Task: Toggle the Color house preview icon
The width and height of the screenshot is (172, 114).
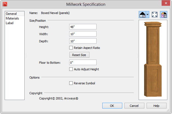Action: (x=164, y=15)
